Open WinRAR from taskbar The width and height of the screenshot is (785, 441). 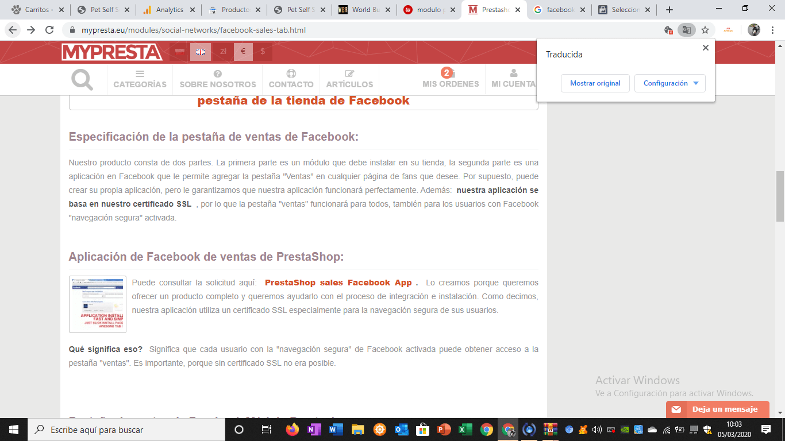tap(551, 430)
